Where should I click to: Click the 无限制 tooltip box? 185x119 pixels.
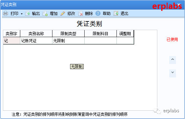[x=77, y=67]
